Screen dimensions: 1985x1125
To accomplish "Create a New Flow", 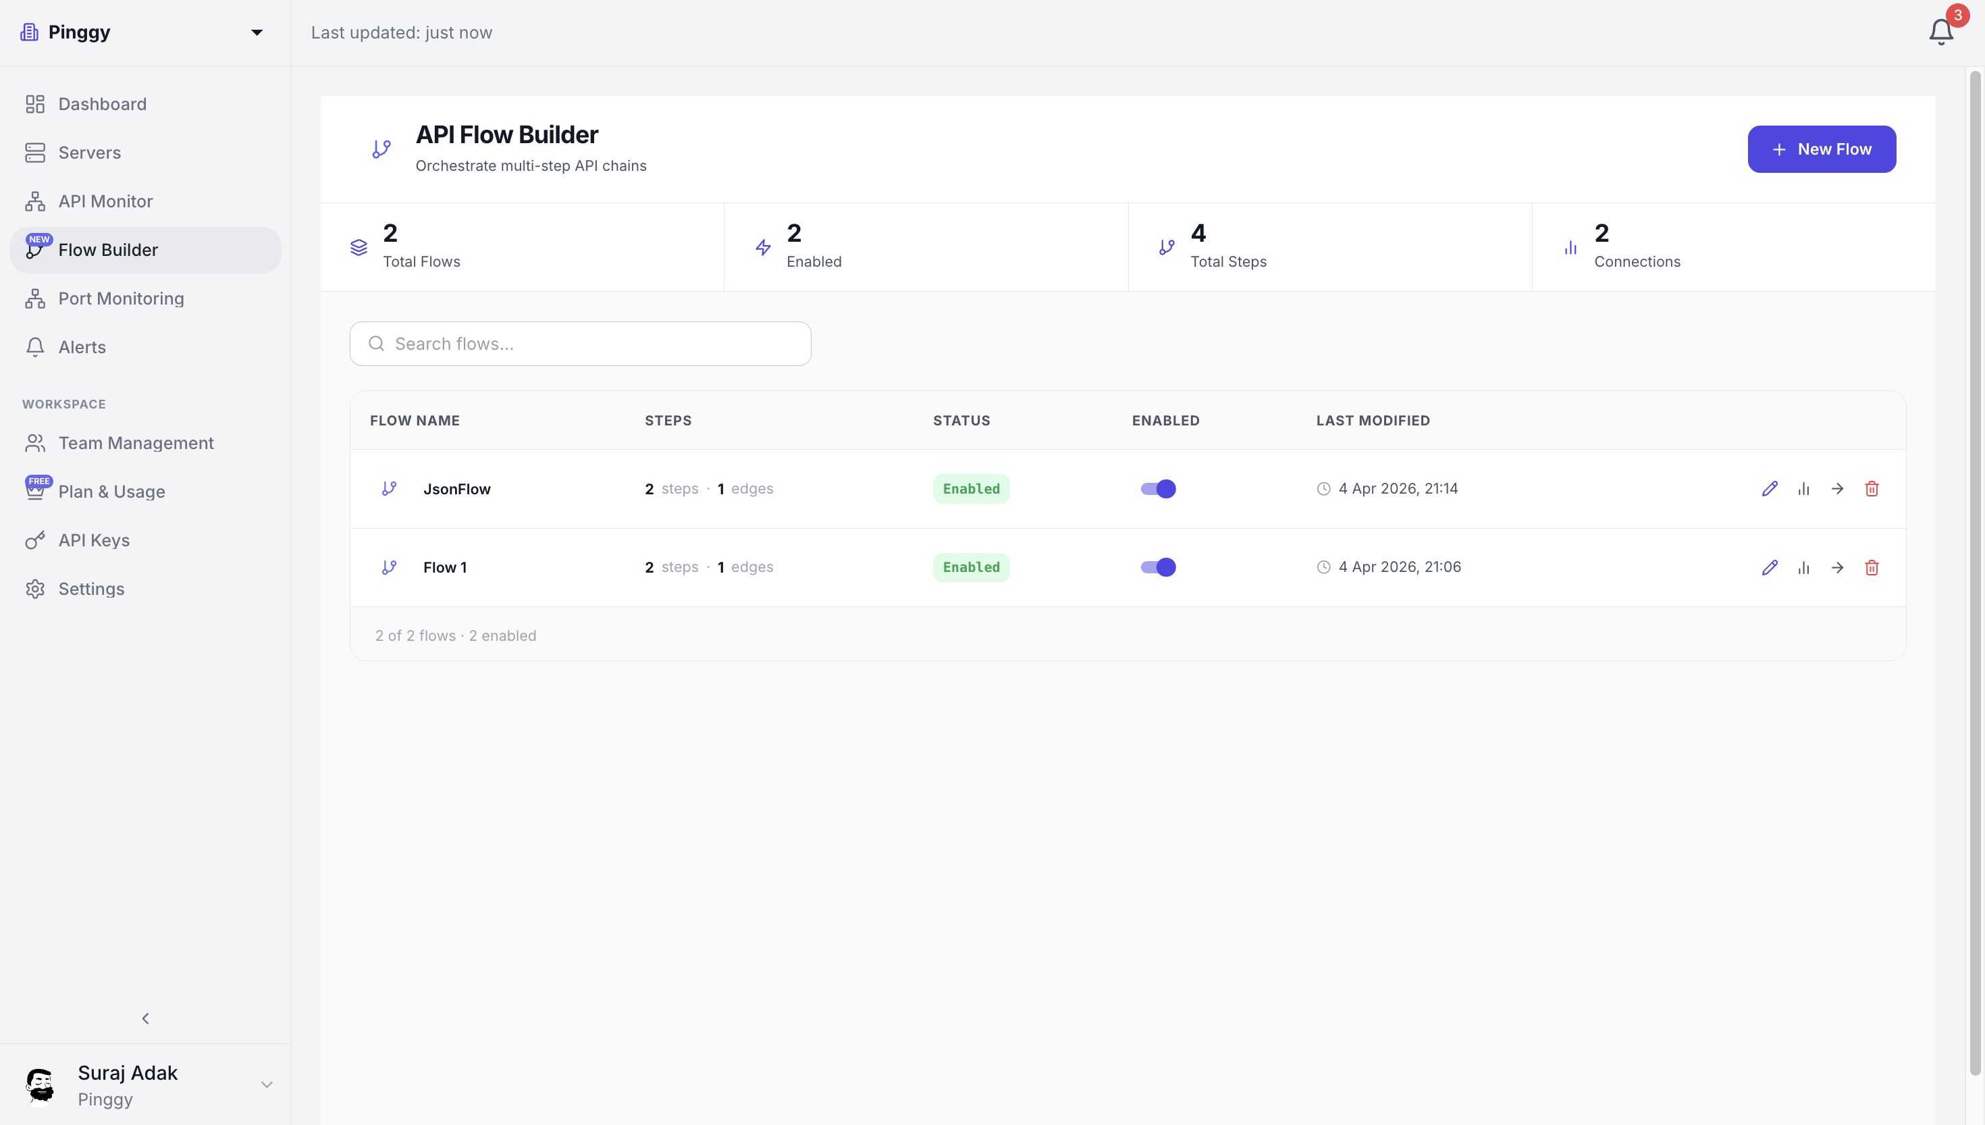I will pyautogui.click(x=1821, y=149).
